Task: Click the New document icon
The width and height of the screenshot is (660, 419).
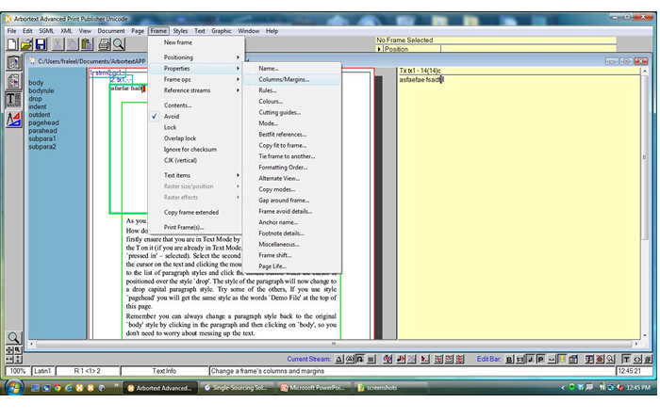Action: 12,44
